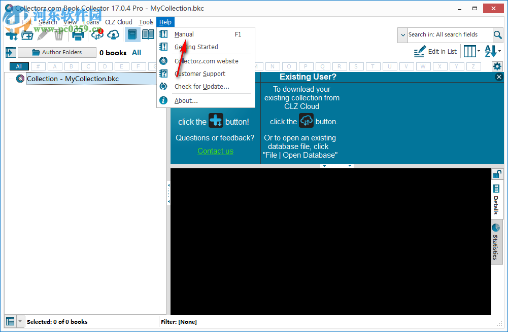This screenshot has width=508, height=332.
Task: Select the Z alphabet filter button
Action: click(473, 66)
